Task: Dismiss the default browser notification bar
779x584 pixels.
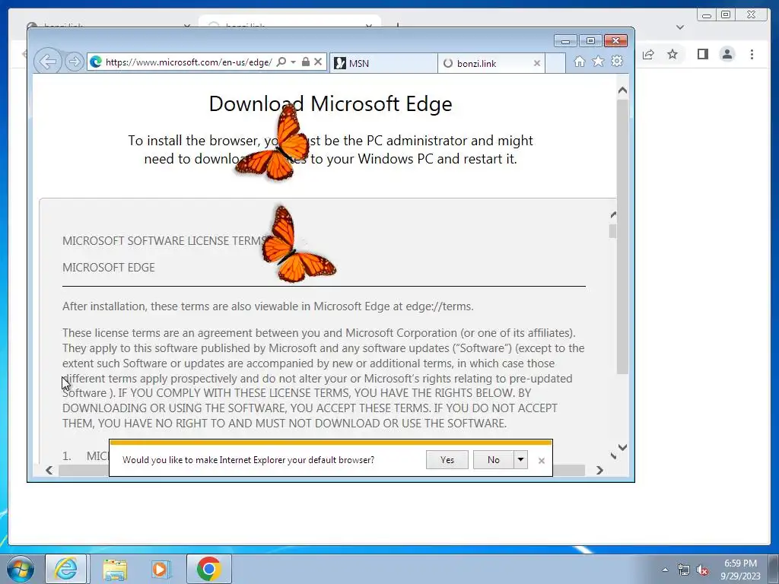Action: click(542, 461)
